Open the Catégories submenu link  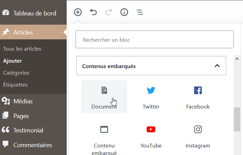coord(16,73)
